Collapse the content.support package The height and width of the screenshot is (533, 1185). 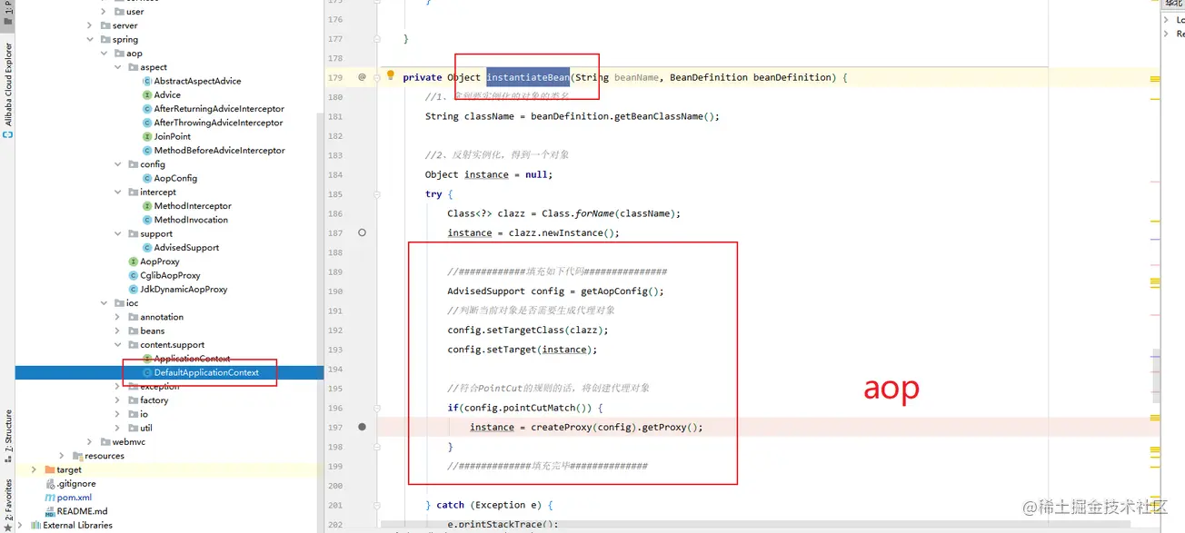(x=117, y=344)
